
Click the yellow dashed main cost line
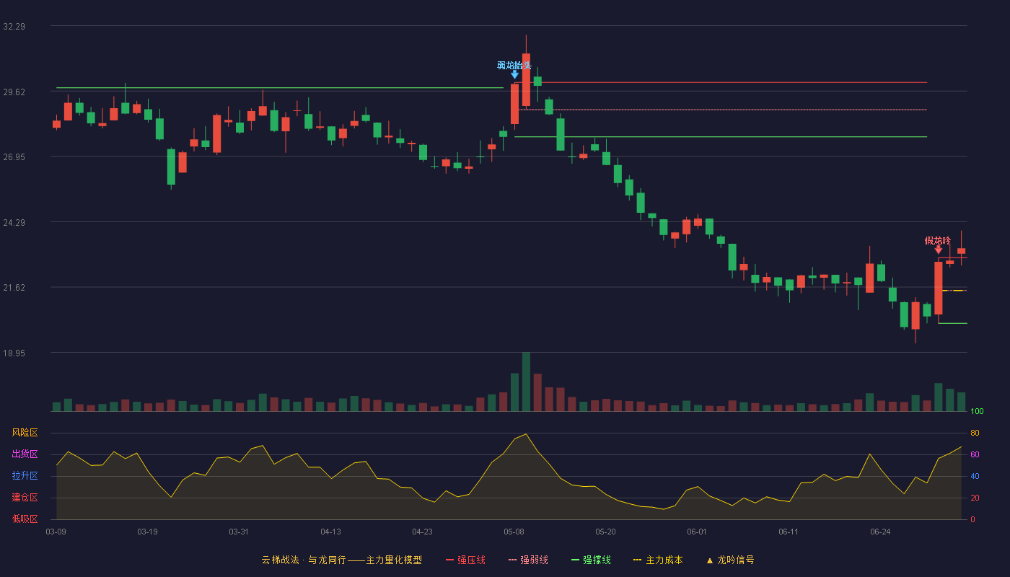pyautogui.click(x=954, y=291)
